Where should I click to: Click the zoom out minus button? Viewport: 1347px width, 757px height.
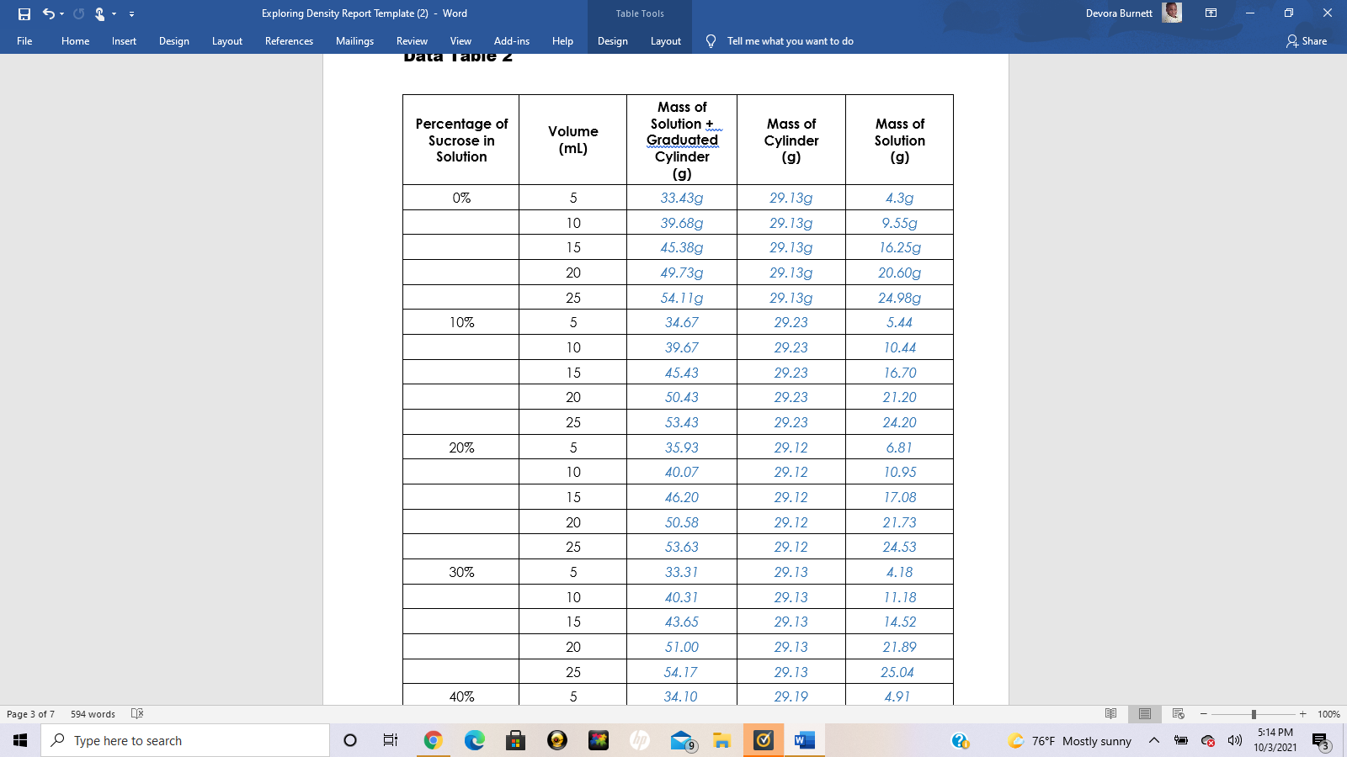[x=1203, y=714]
